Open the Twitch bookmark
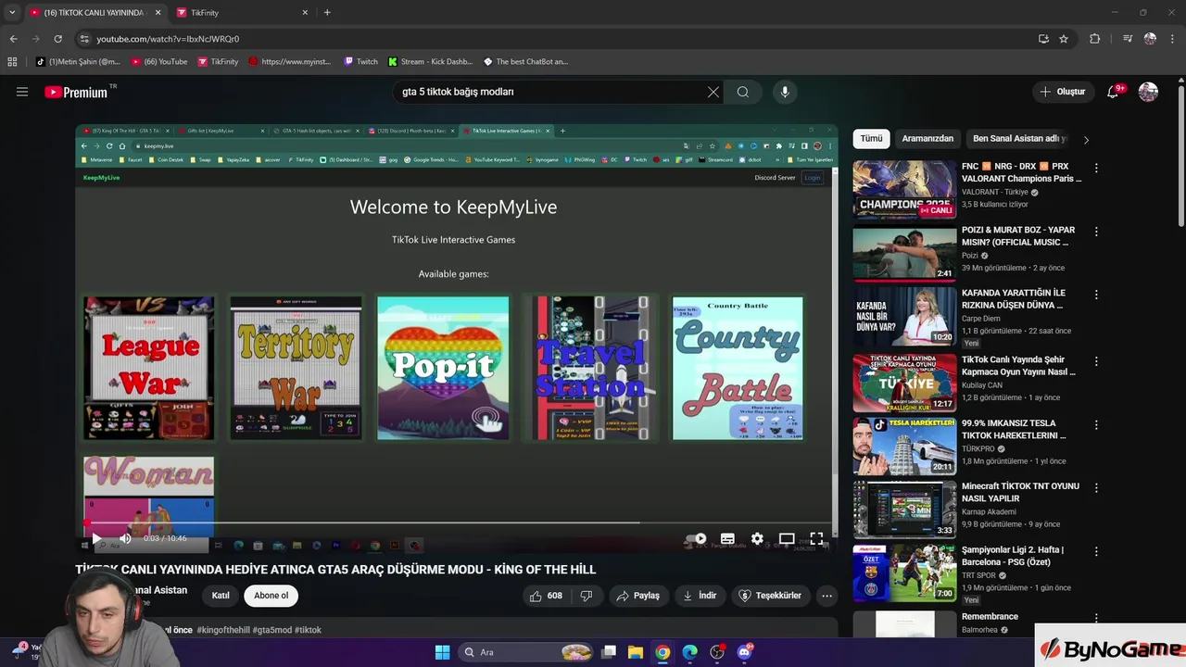This screenshot has width=1186, height=667. 360,62
